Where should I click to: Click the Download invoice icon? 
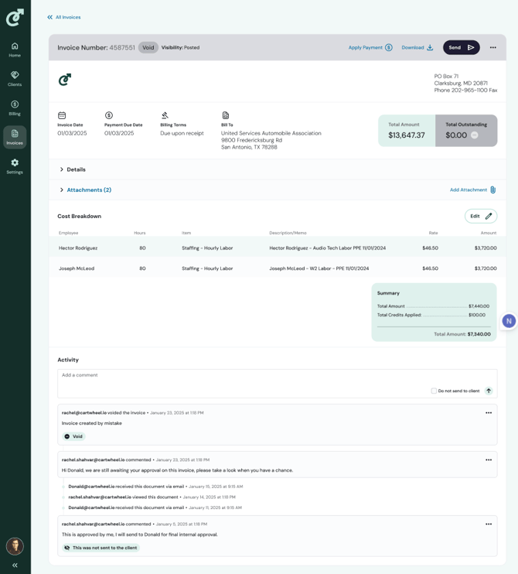click(430, 48)
